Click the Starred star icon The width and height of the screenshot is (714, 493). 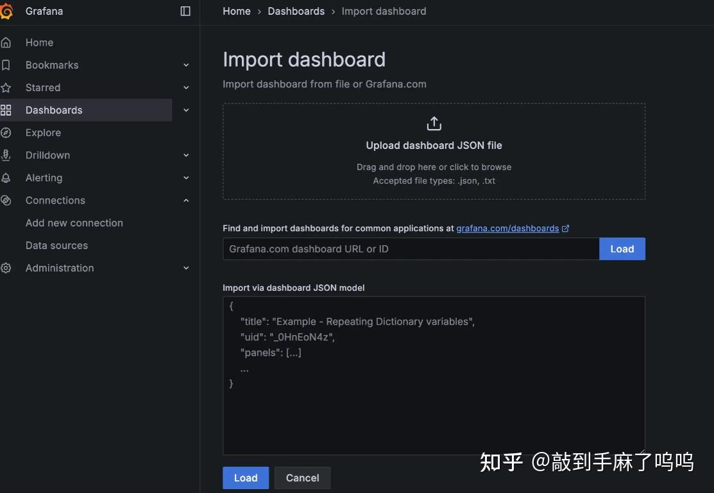(6, 87)
